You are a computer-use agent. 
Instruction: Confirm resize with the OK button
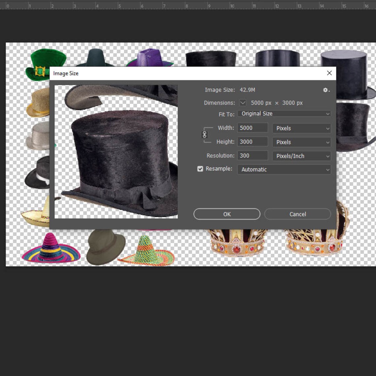pyautogui.click(x=227, y=214)
